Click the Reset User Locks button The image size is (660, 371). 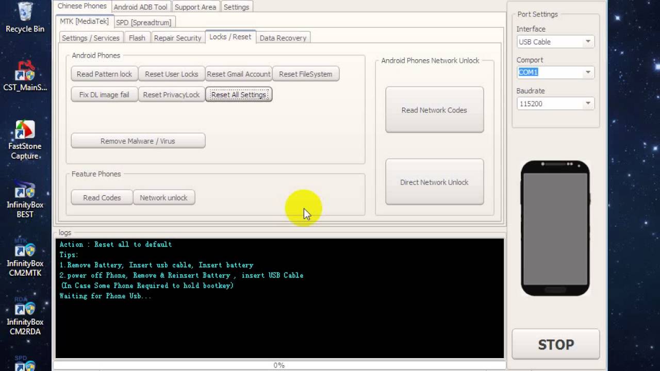click(171, 74)
